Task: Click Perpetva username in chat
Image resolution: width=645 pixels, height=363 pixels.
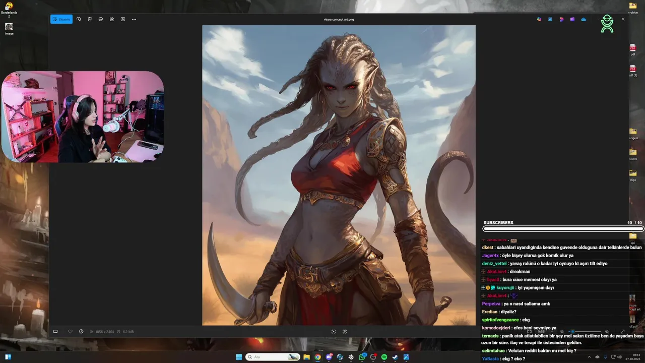Action: (x=491, y=304)
